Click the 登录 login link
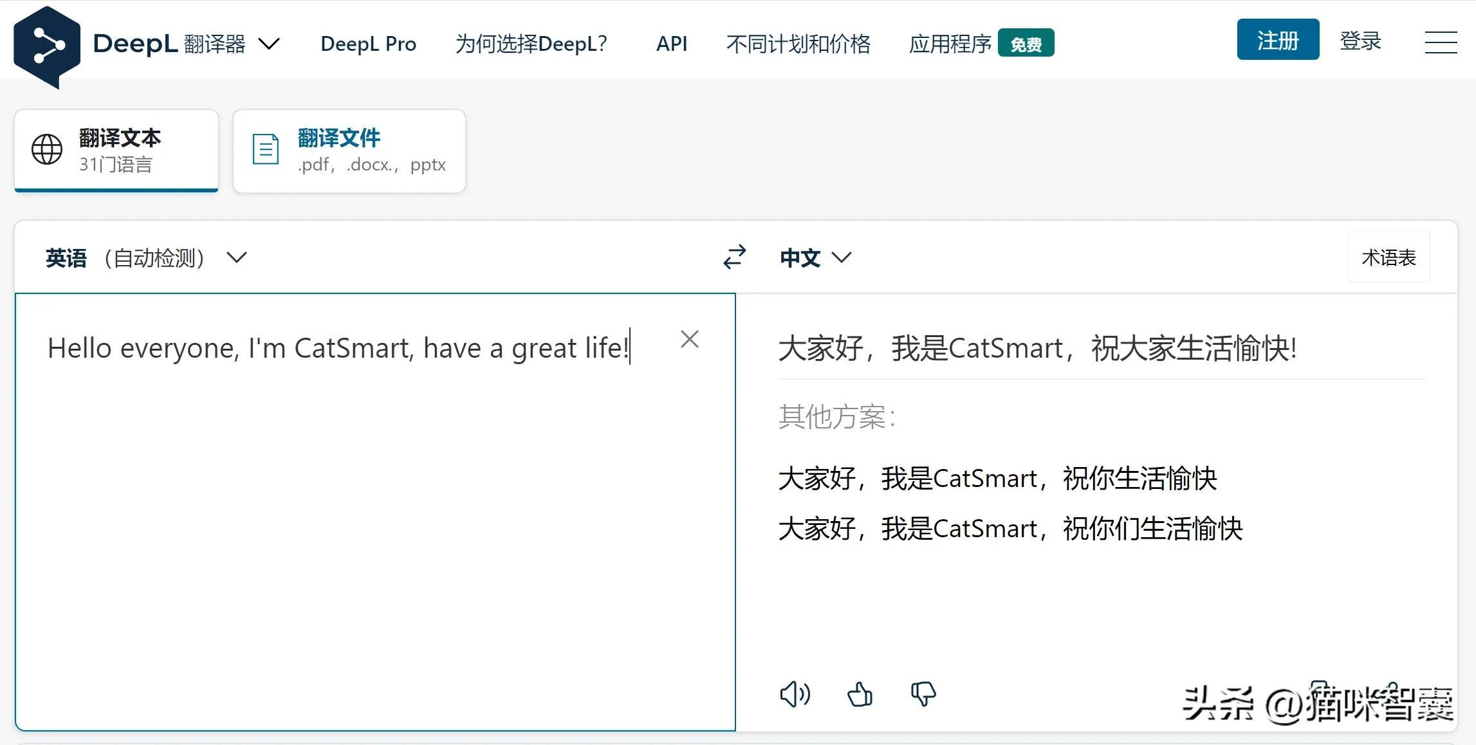Viewport: 1476px width, 745px height. click(1360, 41)
